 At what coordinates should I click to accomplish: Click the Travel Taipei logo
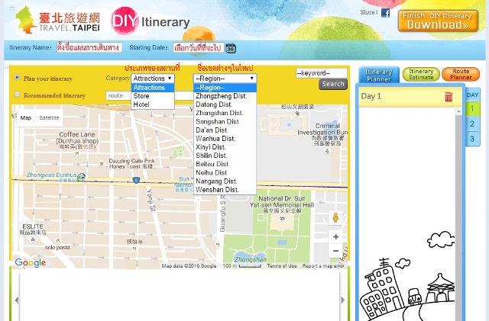click(58, 21)
